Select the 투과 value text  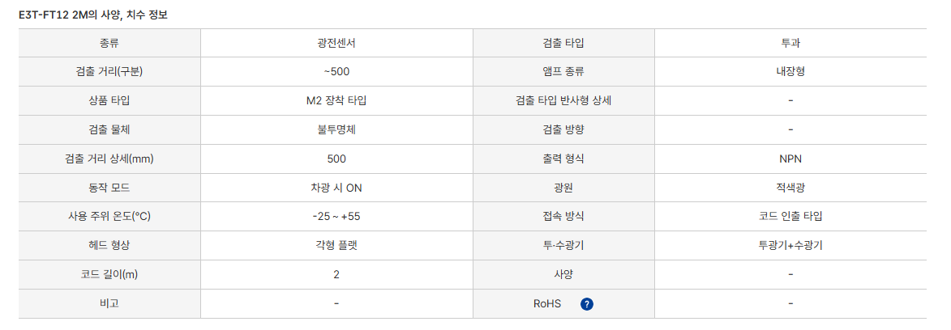[x=790, y=43]
